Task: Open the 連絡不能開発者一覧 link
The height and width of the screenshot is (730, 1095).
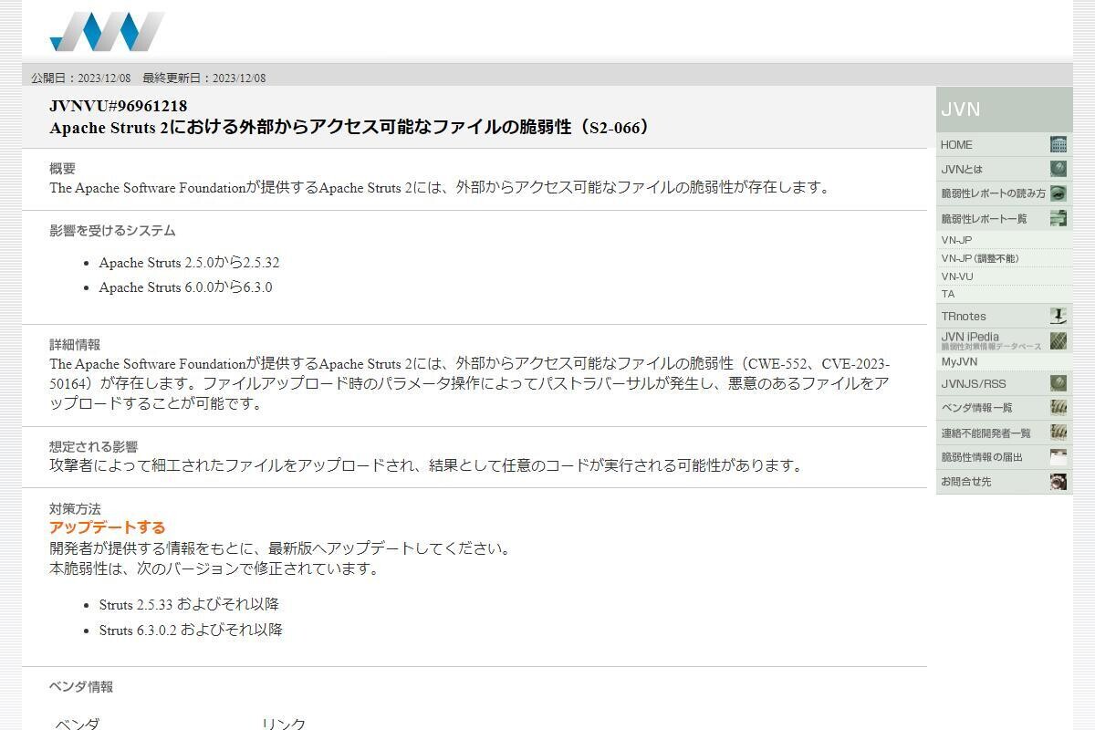Action: (x=985, y=433)
